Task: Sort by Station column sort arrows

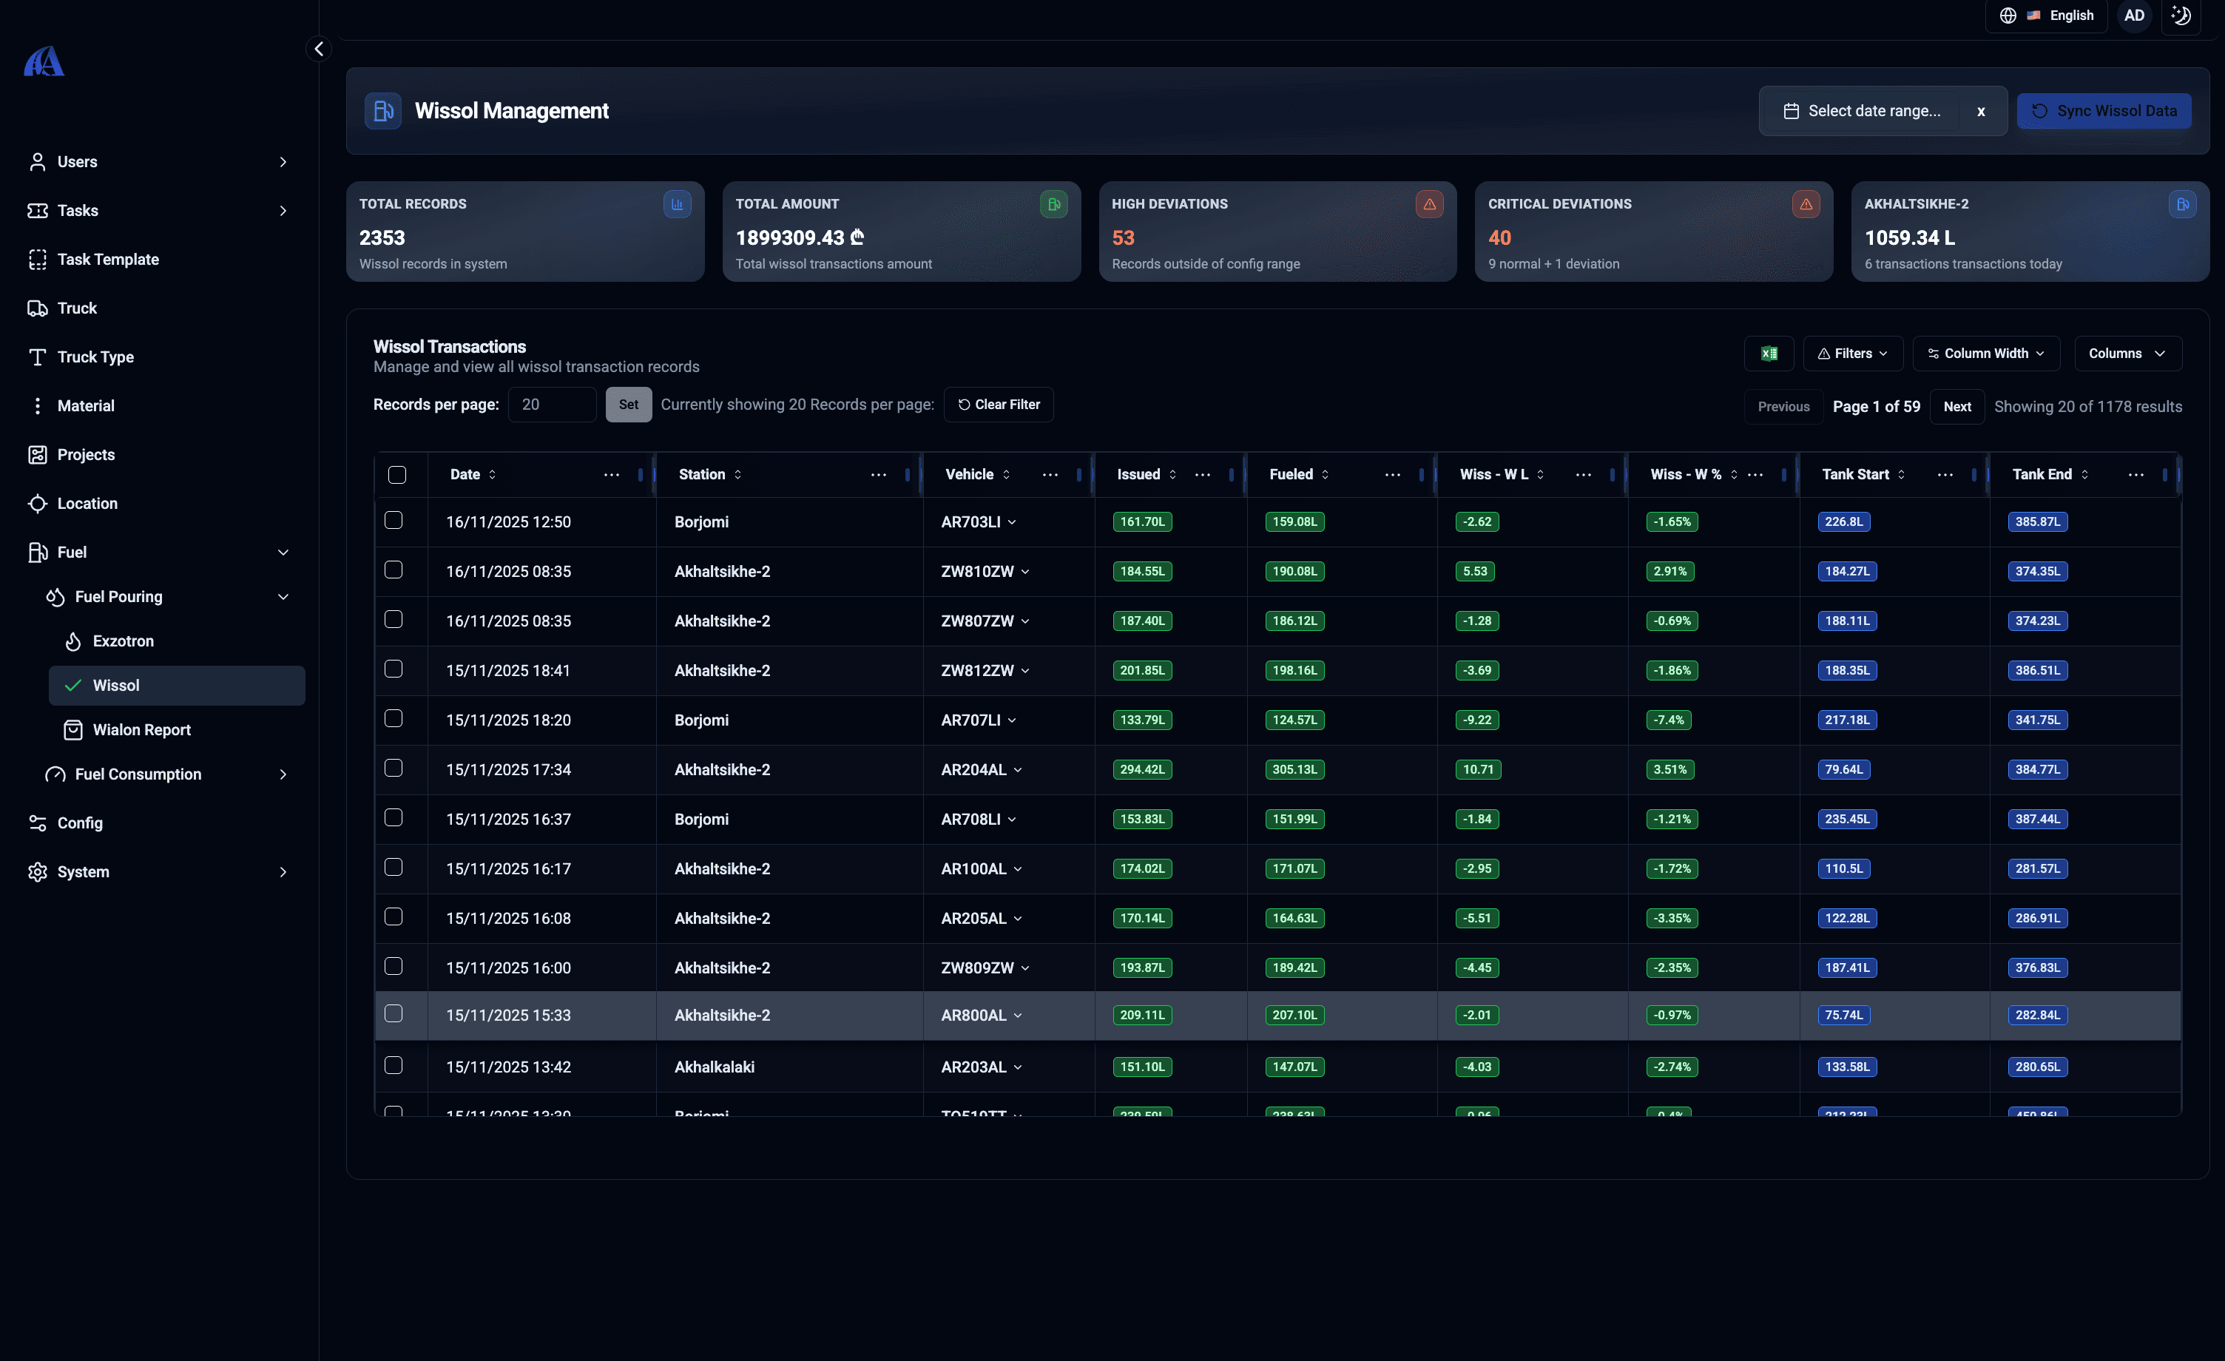Action: (737, 475)
